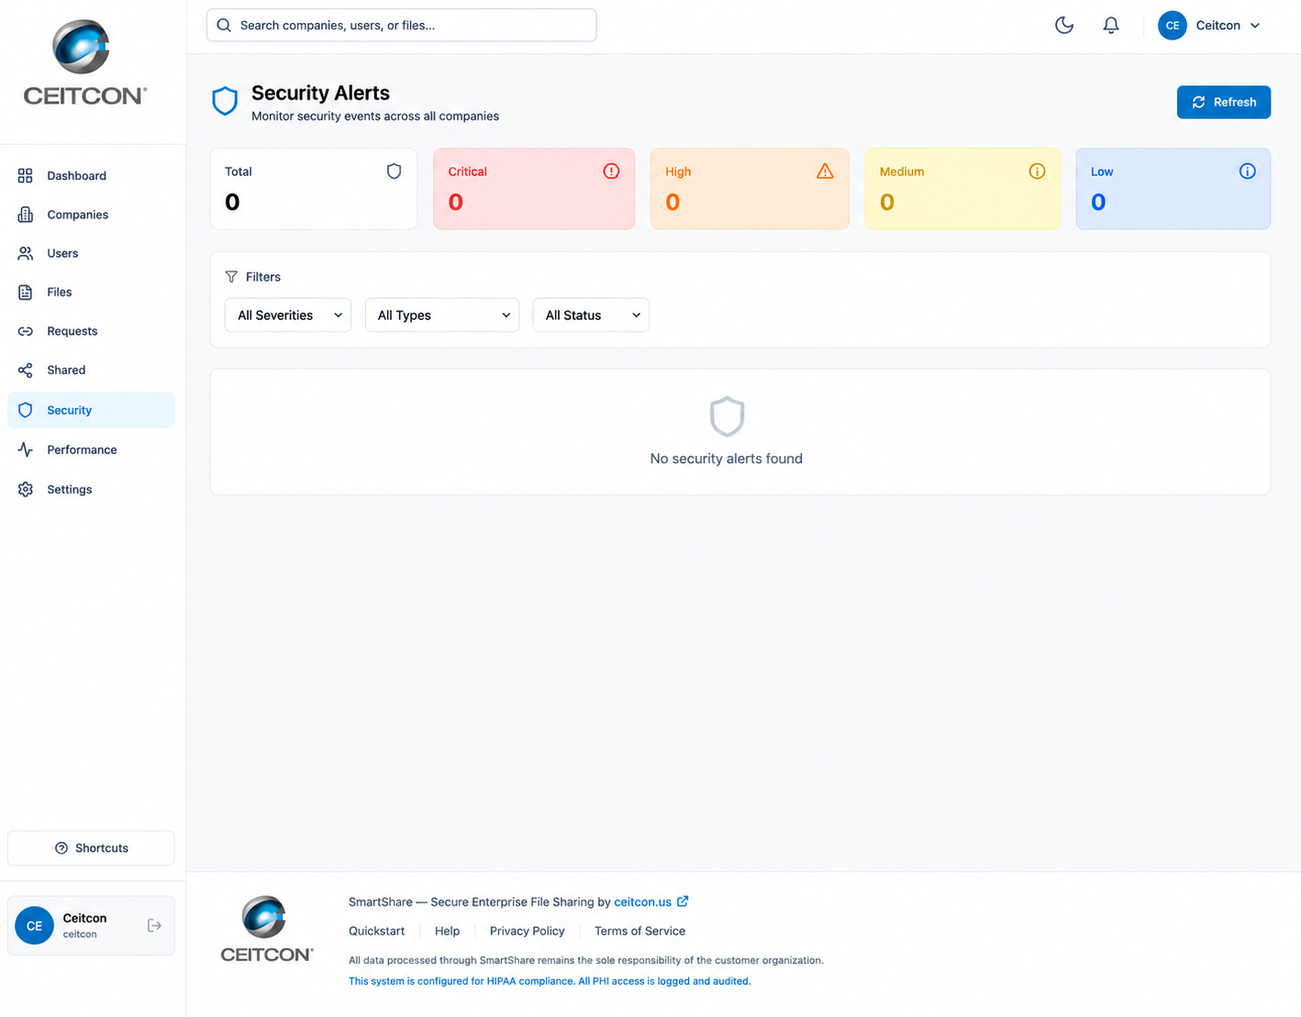The width and height of the screenshot is (1301, 1017).
Task: Click the CEITCON logo at top of sidebar
Action: [x=84, y=62]
